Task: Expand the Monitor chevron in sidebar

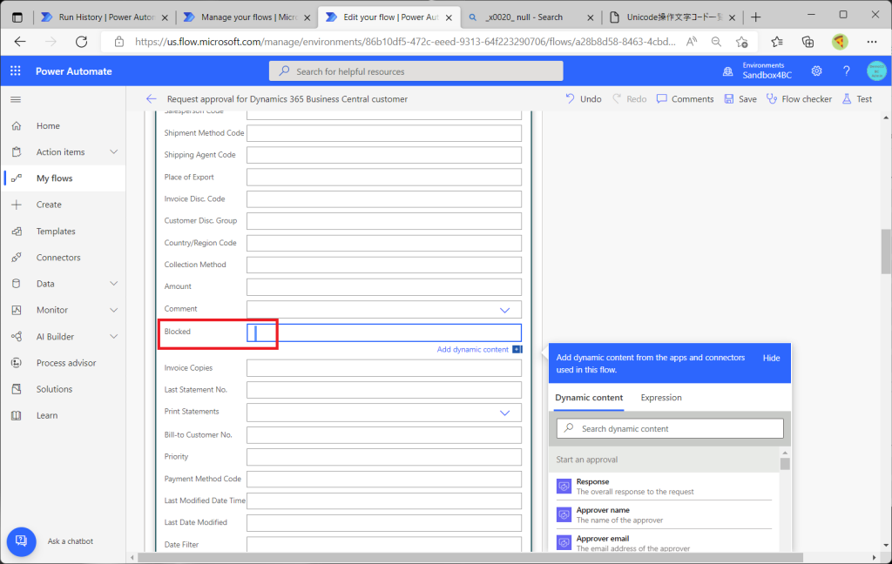Action: pos(114,310)
